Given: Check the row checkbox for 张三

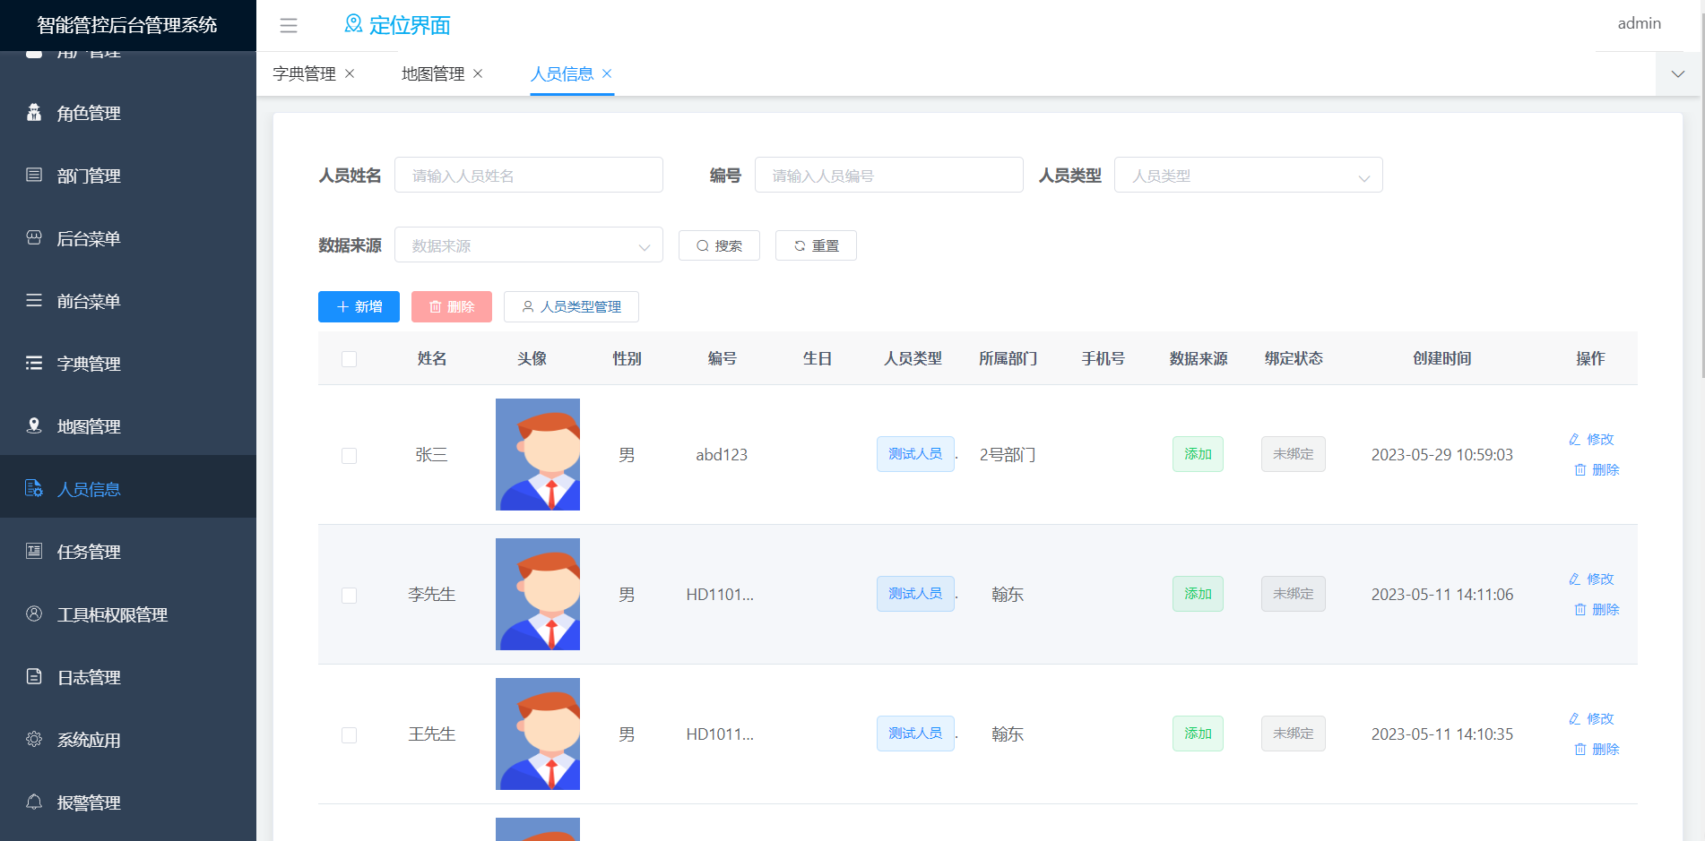Looking at the screenshot, I should point(350,456).
